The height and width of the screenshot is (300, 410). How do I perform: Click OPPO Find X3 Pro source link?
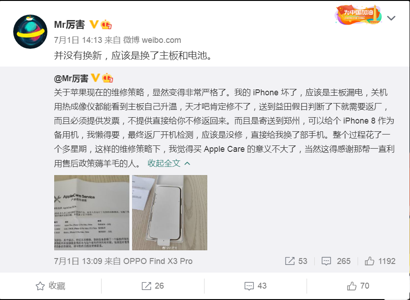point(158,261)
